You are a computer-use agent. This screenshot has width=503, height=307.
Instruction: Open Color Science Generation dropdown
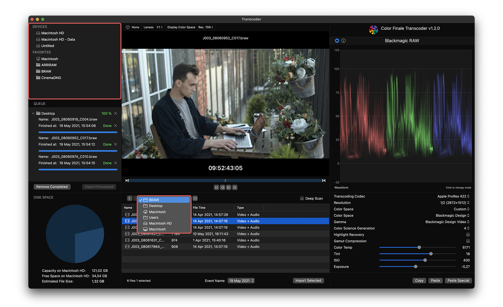467,228
